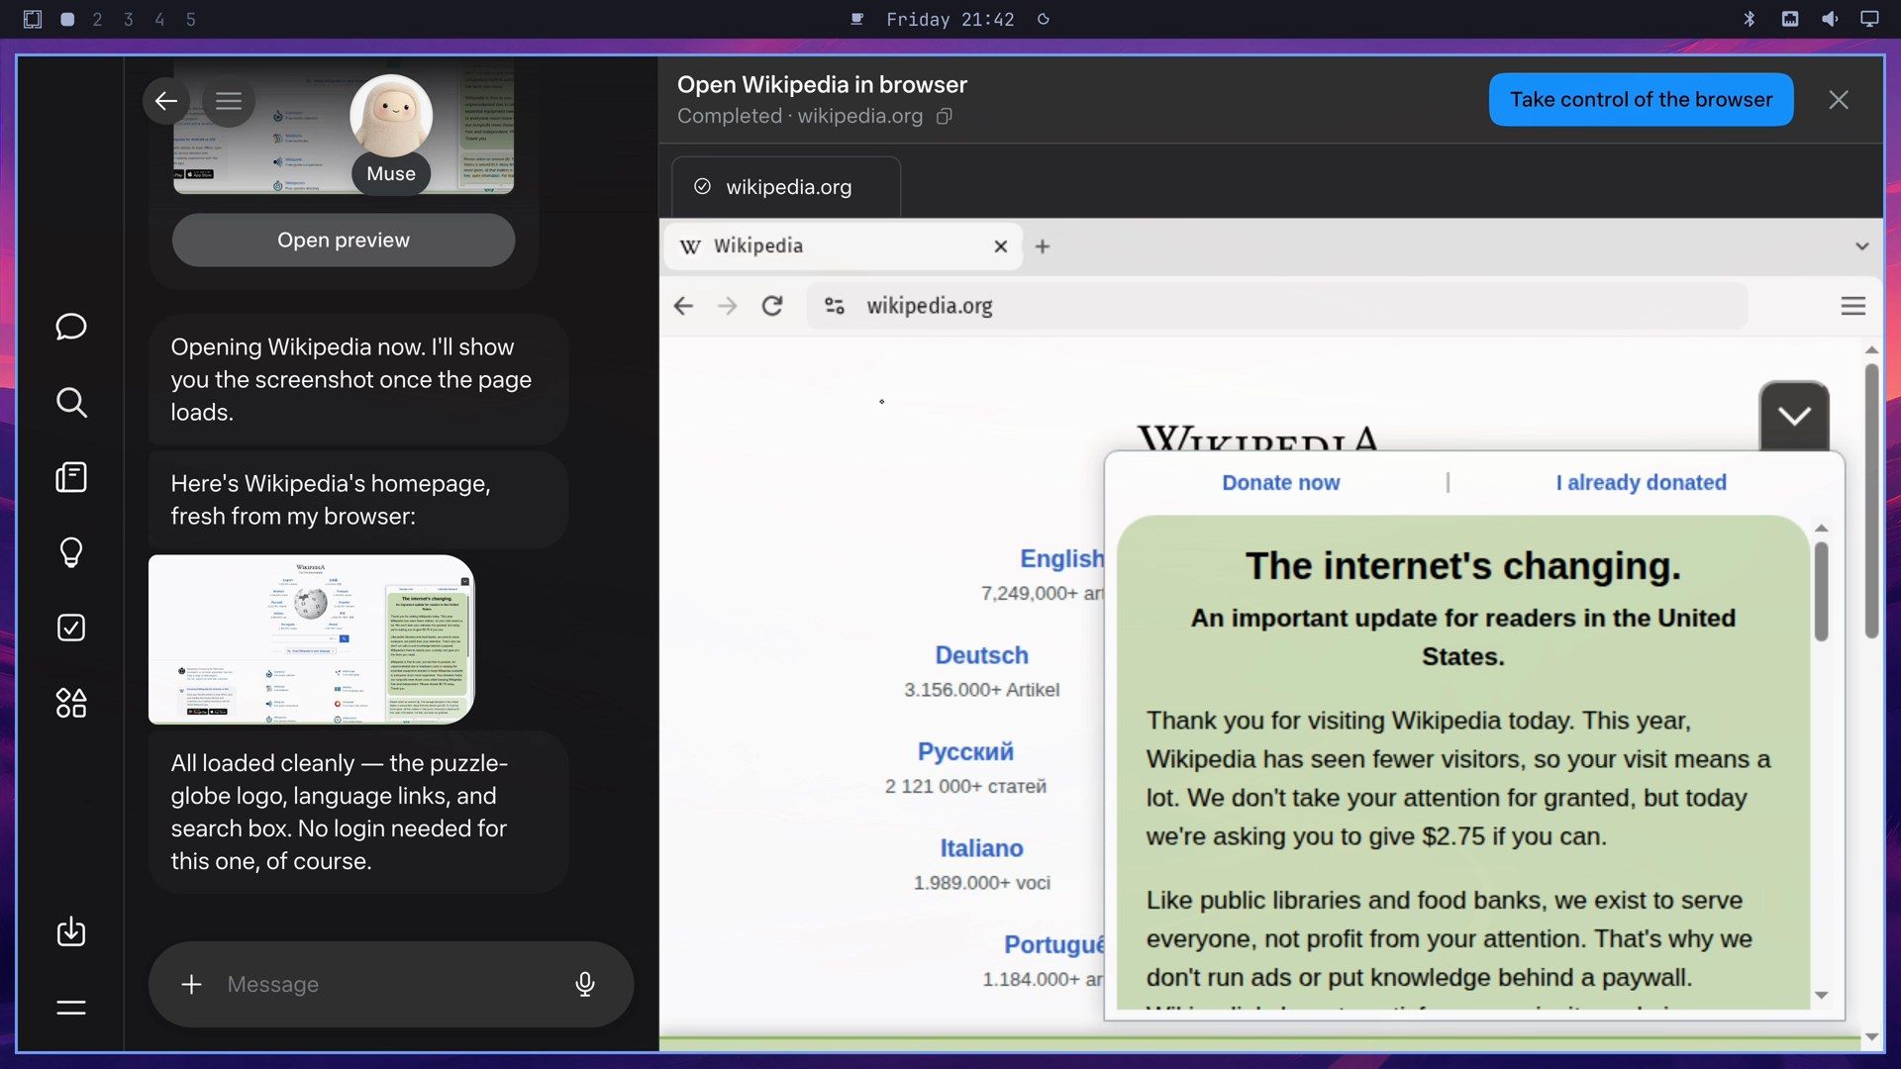Click the volume icon in top bar
Viewport: 1901px width, 1069px height.
coord(1830,20)
